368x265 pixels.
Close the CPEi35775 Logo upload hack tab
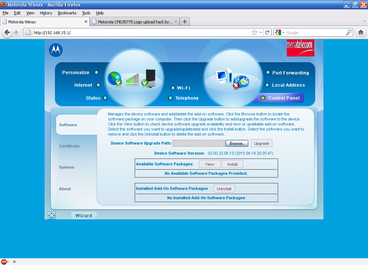point(175,22)
